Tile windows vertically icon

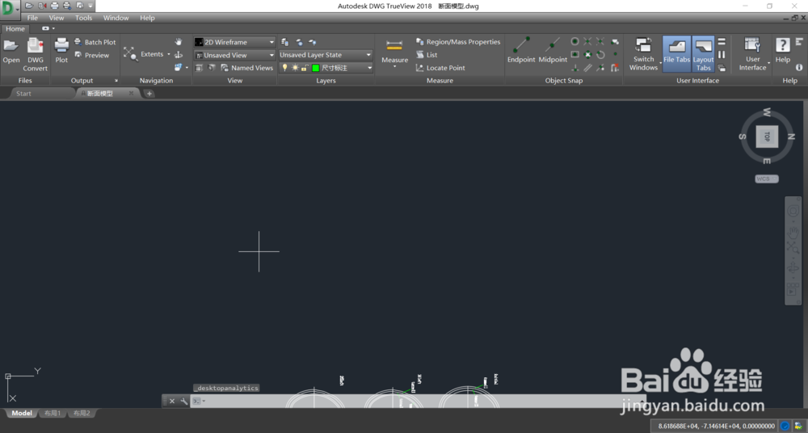tap(722, 55)
